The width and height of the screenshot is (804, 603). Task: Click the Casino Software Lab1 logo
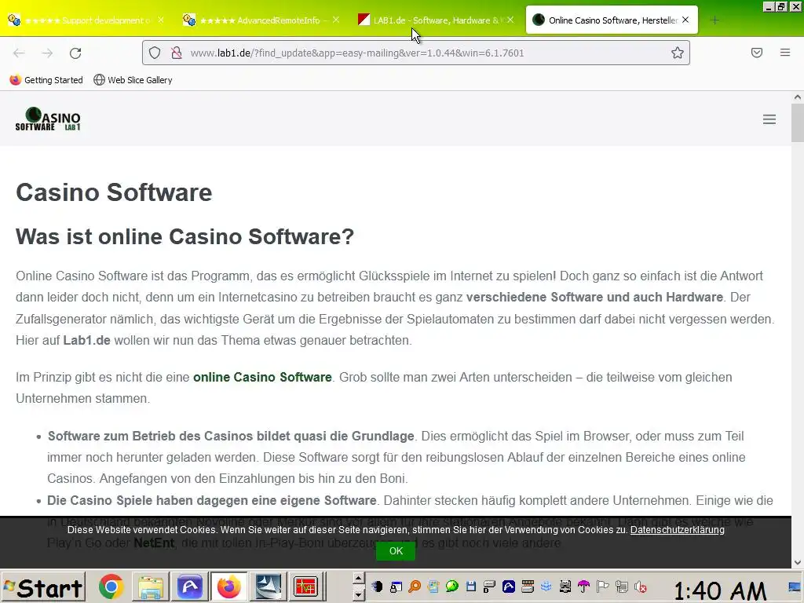[x=48, y=119]
